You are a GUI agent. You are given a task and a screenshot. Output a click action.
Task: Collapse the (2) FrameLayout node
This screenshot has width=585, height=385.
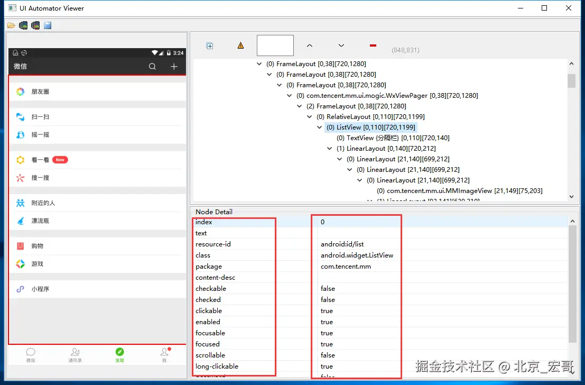tap(299, 106)
